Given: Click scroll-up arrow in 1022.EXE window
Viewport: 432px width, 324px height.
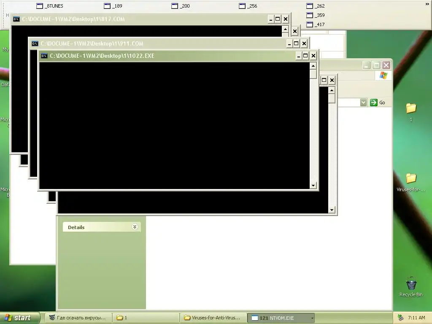Looking at the screenshot, I should coord(313,66).
